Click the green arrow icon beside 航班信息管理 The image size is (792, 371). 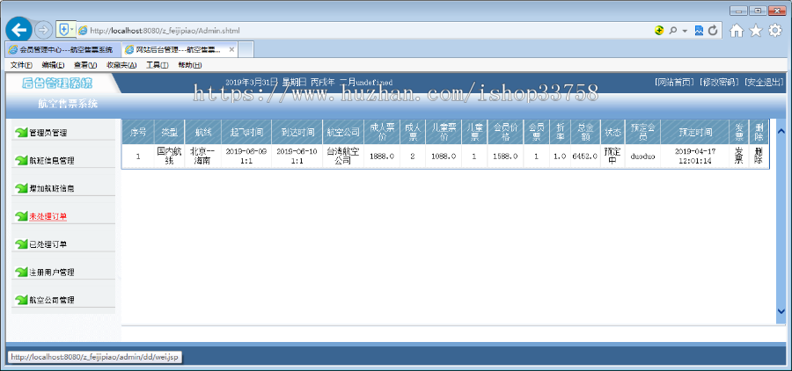(21, 161)
